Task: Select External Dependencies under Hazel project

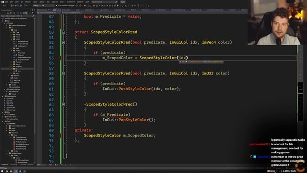Action: [x=18, y=25]
